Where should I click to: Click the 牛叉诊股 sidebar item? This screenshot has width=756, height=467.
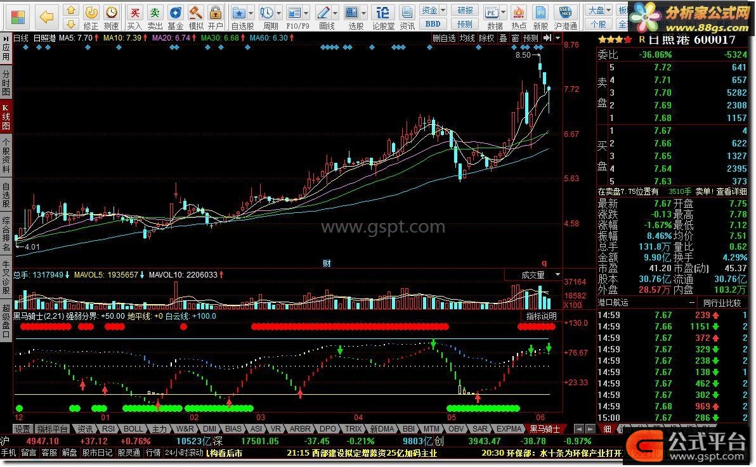tap(6, 277)
